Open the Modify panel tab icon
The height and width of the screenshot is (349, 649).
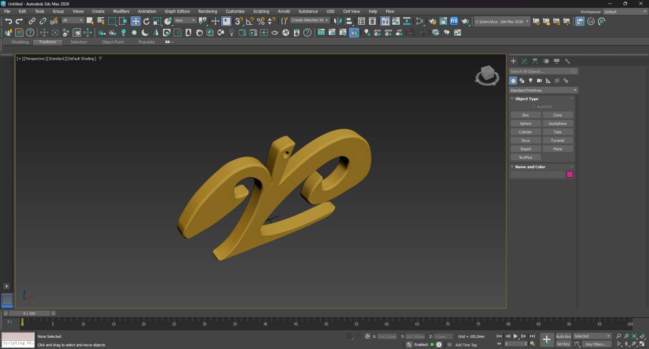tap(524, 61)
